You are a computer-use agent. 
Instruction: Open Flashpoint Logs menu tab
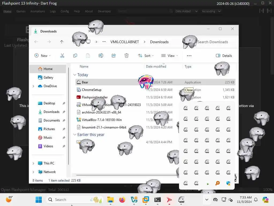pyautogui.click(x=53, y=11)
